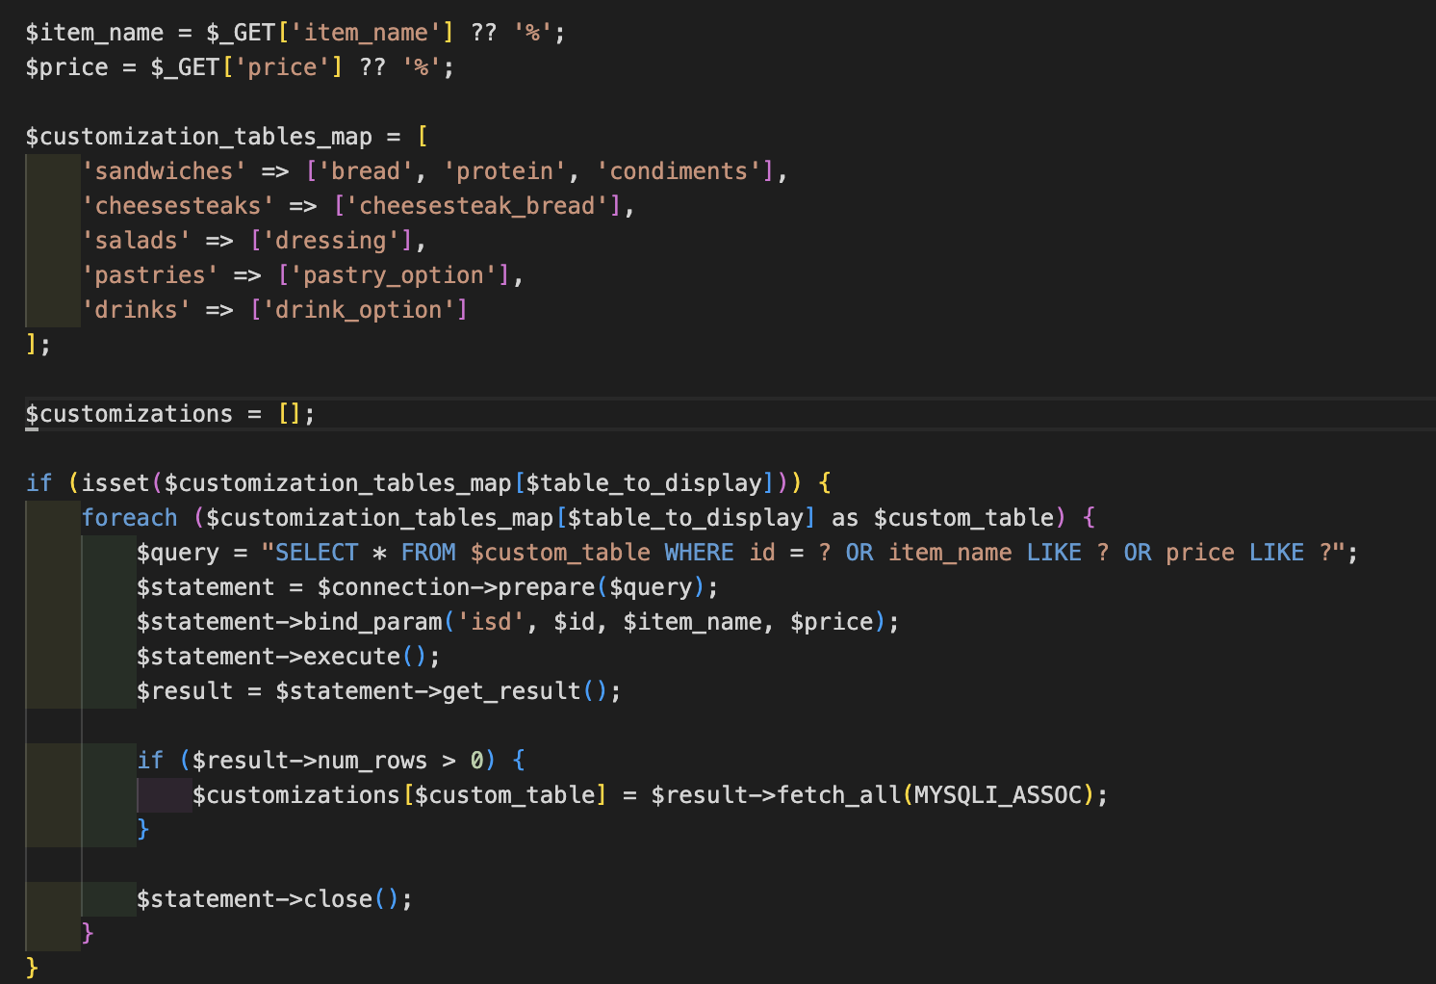Screen dimensions: 1436x984
Task: Click the SELECT keyword in the SQL string
Action: (317, 553)
